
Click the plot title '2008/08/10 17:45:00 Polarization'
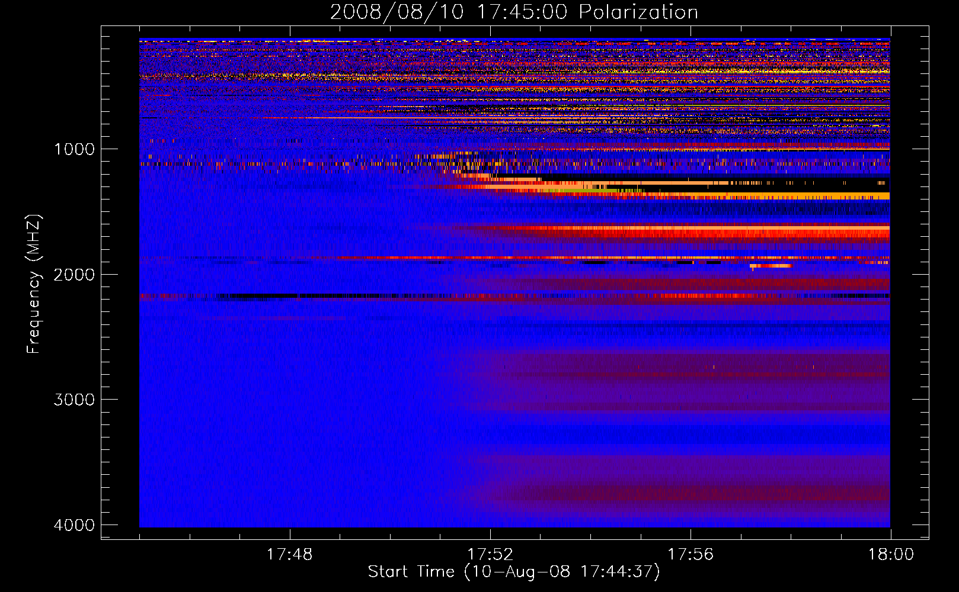click(x=514, y=12)
